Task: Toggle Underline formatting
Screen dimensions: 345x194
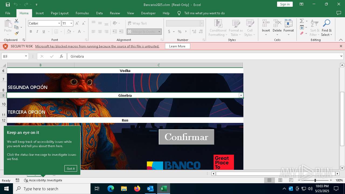Action: point(44,32)
